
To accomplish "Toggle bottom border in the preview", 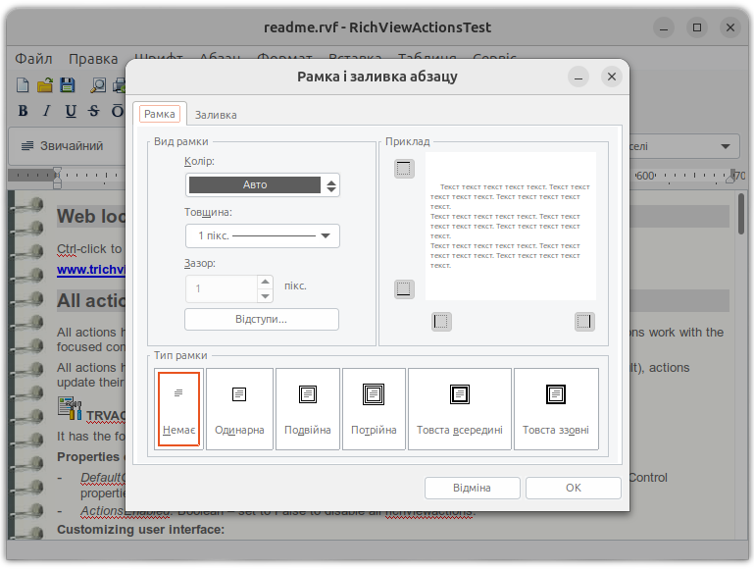I will tap(404, 289).
